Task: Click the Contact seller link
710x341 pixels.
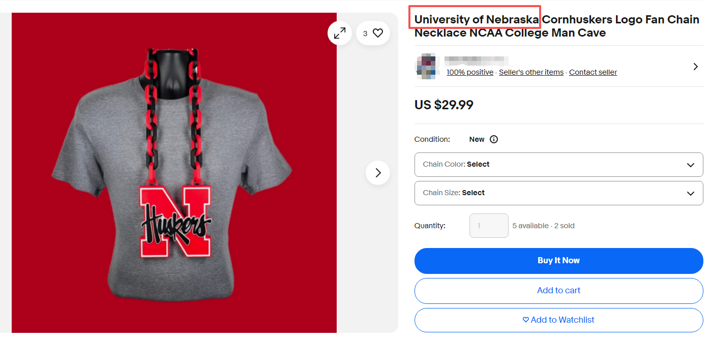Action: click(593, 72)
